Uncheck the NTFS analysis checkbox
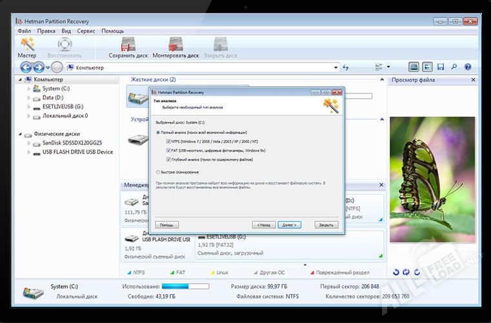 168,141
